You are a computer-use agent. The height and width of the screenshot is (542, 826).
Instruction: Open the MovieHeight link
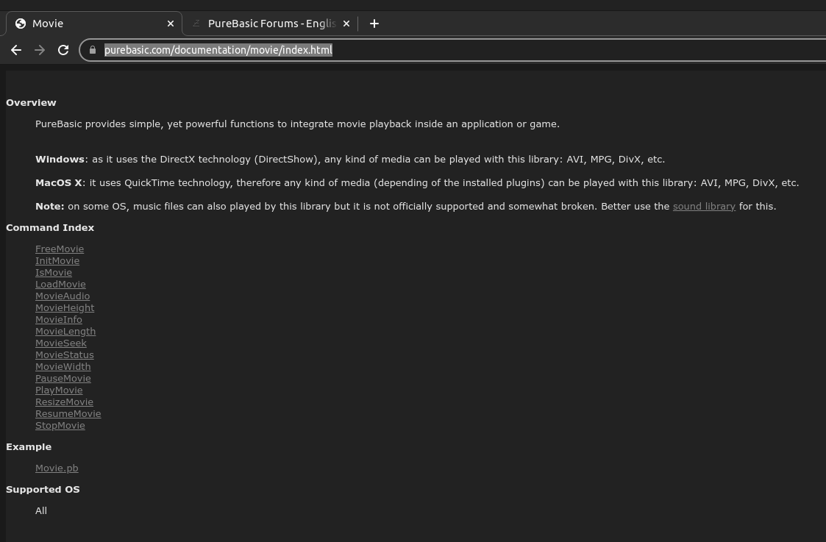(65, 307)
